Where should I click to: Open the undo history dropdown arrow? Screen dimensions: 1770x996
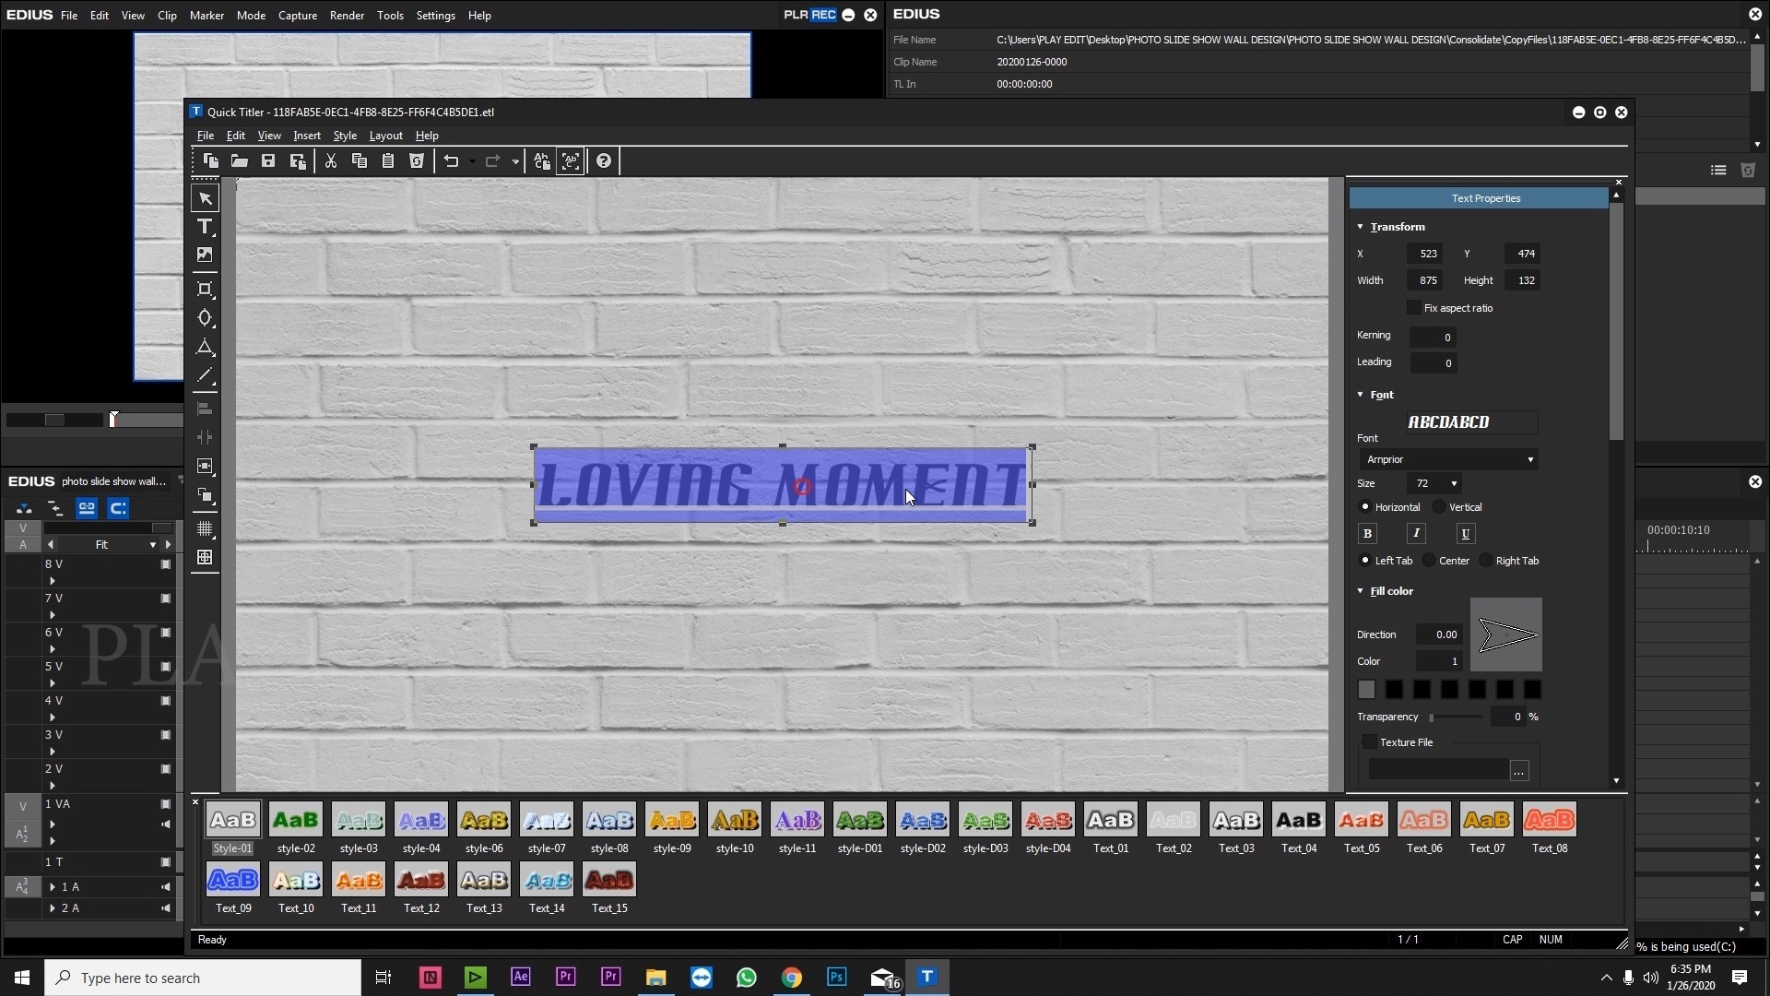472,162
